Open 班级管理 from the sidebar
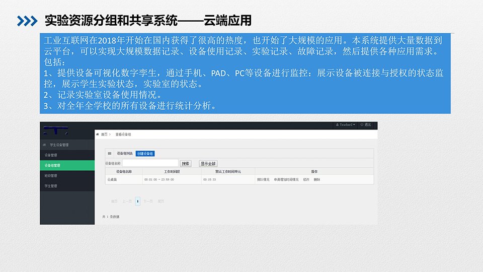Image resolution: width=483 pixels, height=272 pixels. tap(51, 176)
